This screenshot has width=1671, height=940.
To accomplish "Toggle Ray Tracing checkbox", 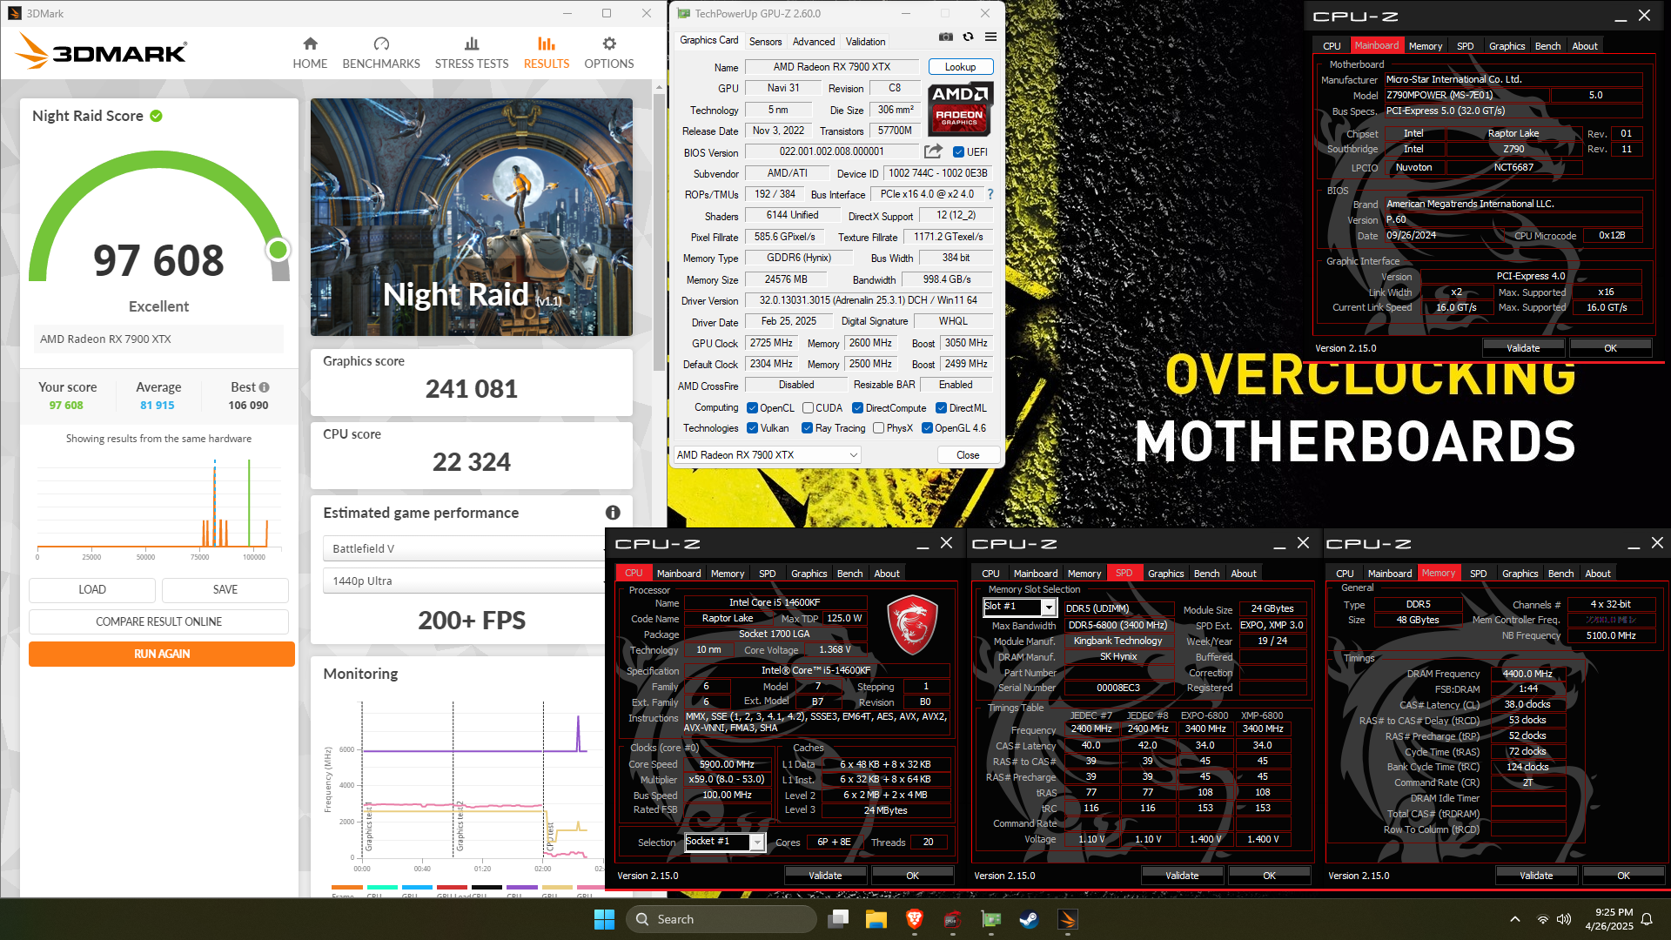I will (807, 428).
